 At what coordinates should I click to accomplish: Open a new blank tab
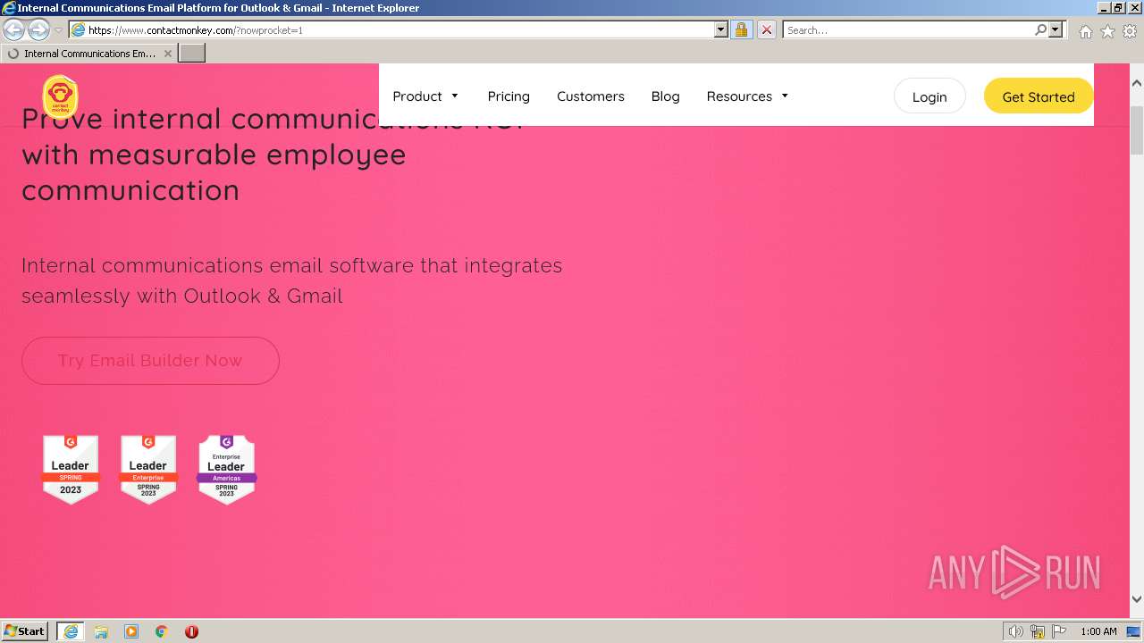point(192,54)
